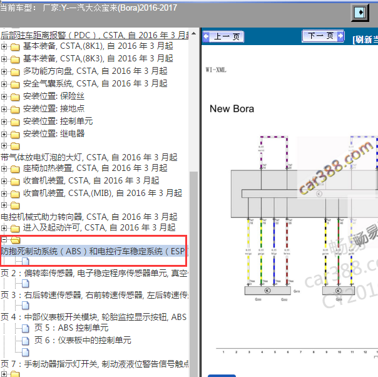Click folder icon above 电控机械式助力转向器
The image size is (378, 377).
pyautogui.click(x=15, y=205)
